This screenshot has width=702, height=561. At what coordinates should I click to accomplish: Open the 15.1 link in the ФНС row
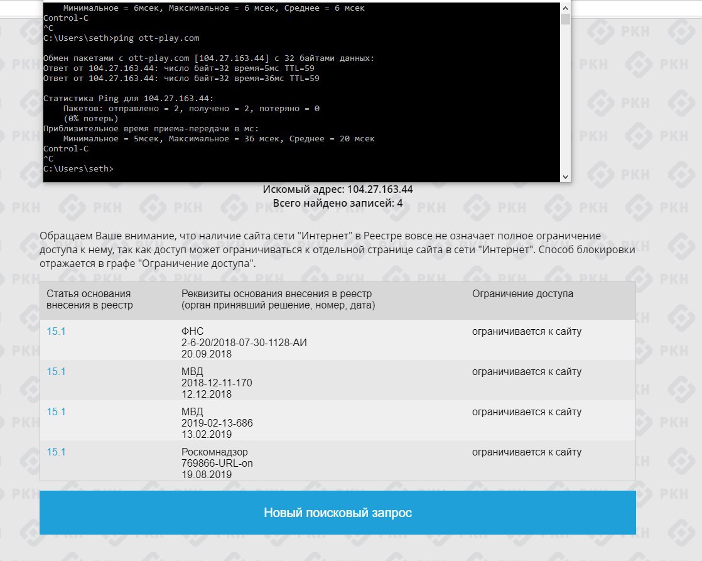click(56, 331)
